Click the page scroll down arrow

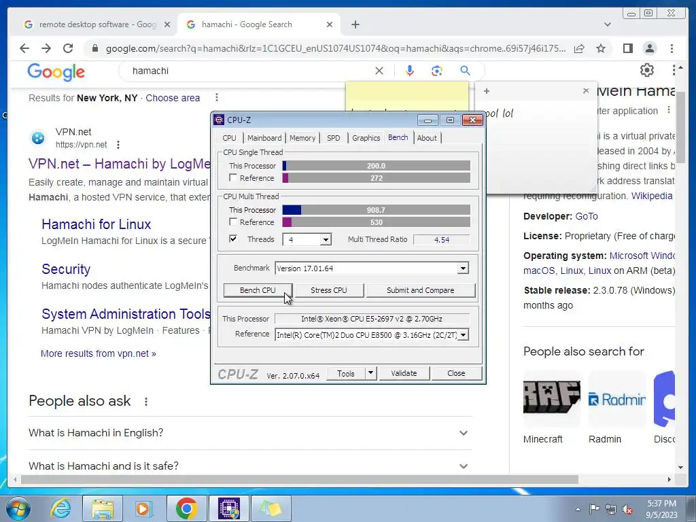point(681,467)
